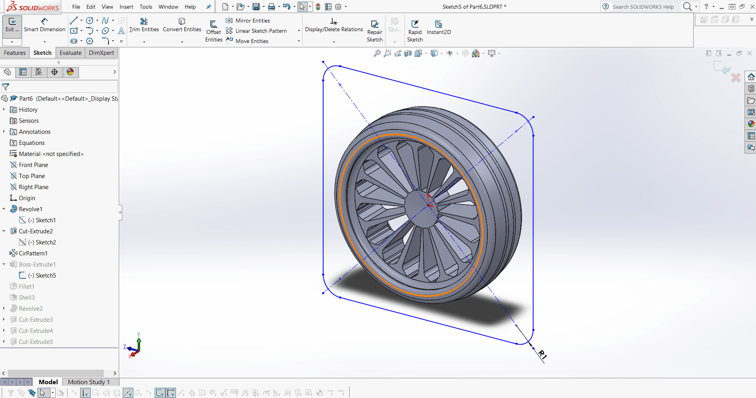Select Sketch5 in the feature tree
The image size is (756, 398).
coord(46,276)
